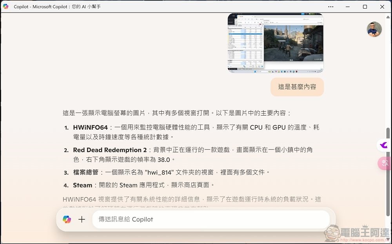Open the uploaded screenshot thumbnail
Image resolution: width=392 pixels, height=244 pixels.
[276, 43]
